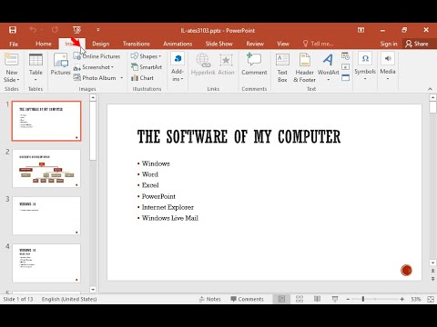The image size is (437, 327).
Task: Click the Save icon in quick access toolbar
Action: point(13,30)
